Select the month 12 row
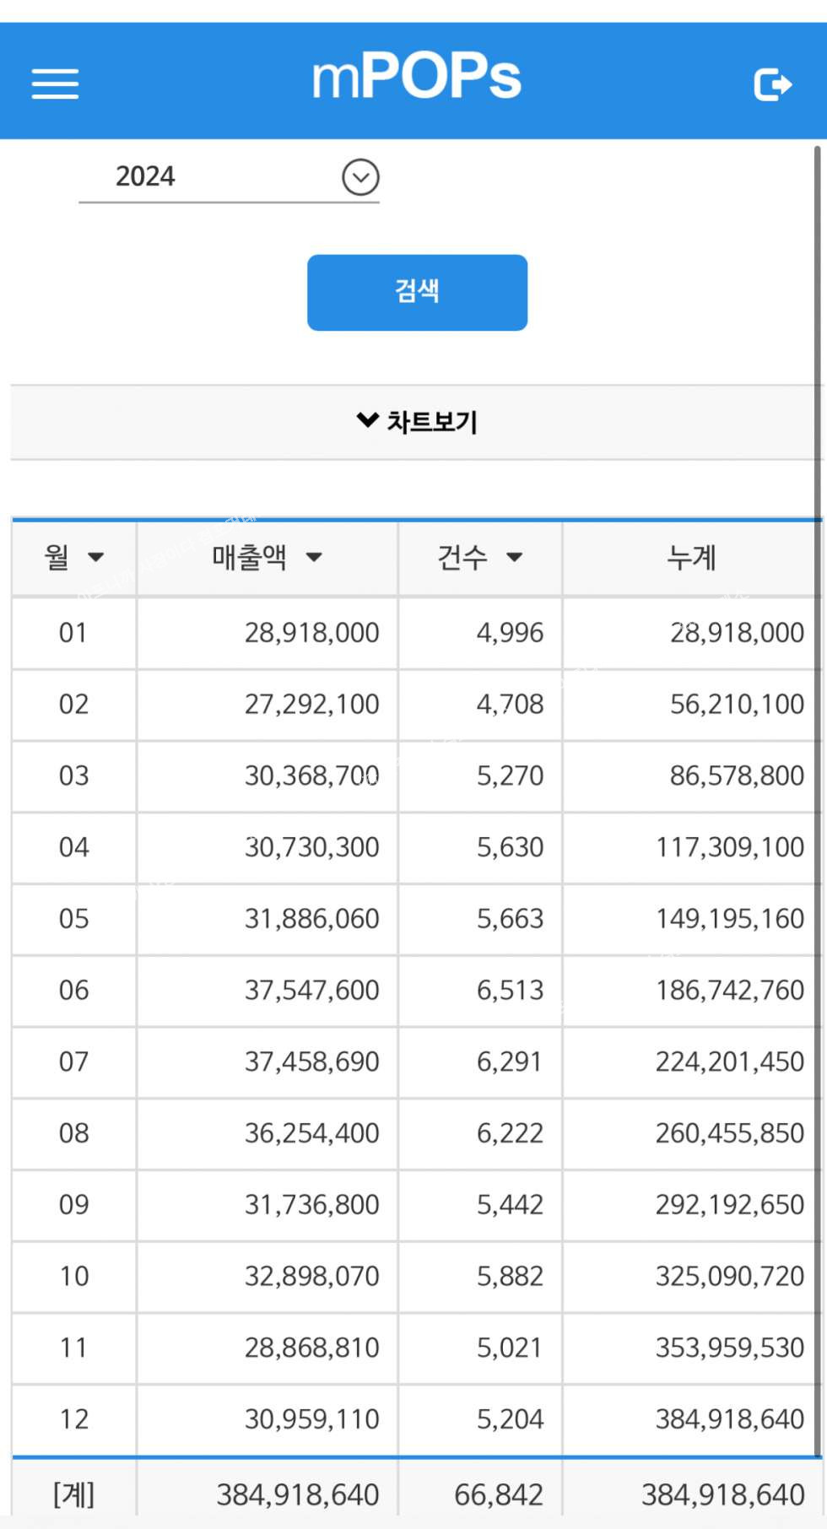The width and height of the screenshot is (827, 1529). (73, 1419)
